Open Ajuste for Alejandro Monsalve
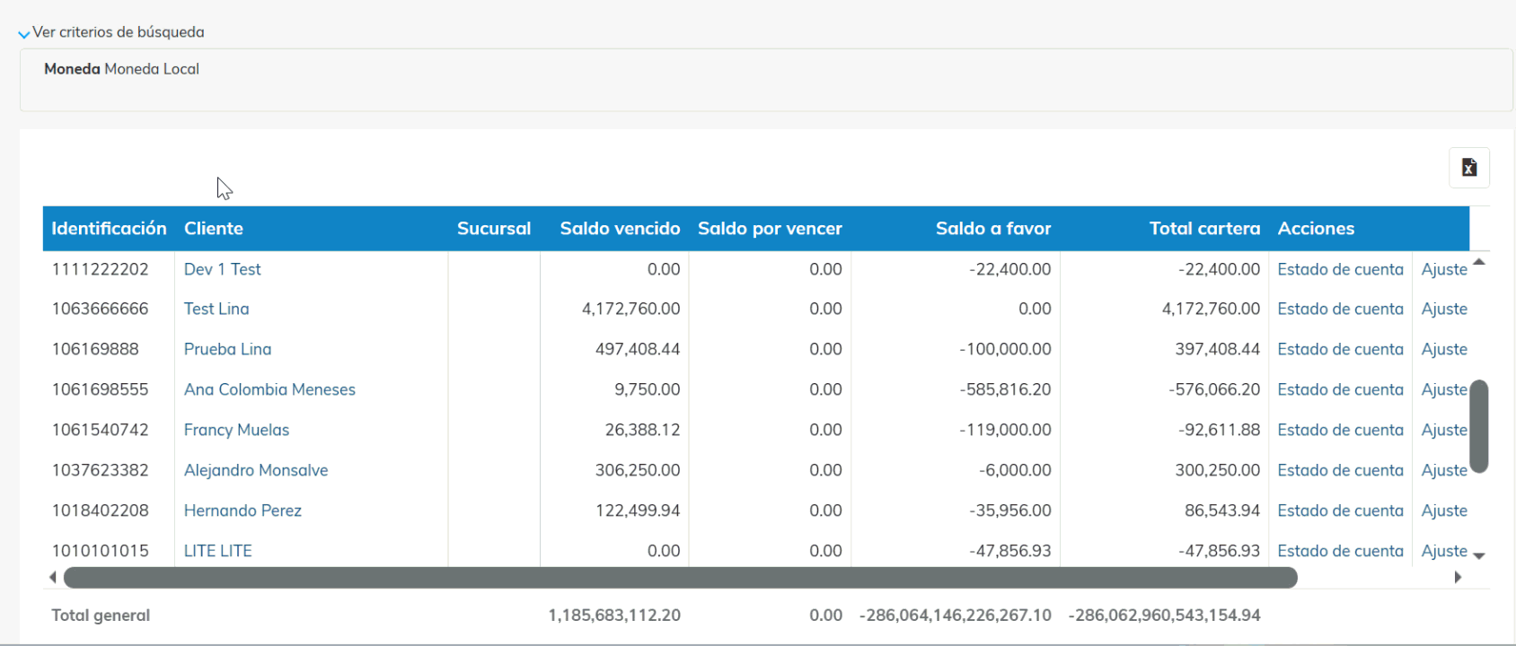The width and height of the screenshot is (1516, 646). pyautogui.click(x=1443, y=470)
